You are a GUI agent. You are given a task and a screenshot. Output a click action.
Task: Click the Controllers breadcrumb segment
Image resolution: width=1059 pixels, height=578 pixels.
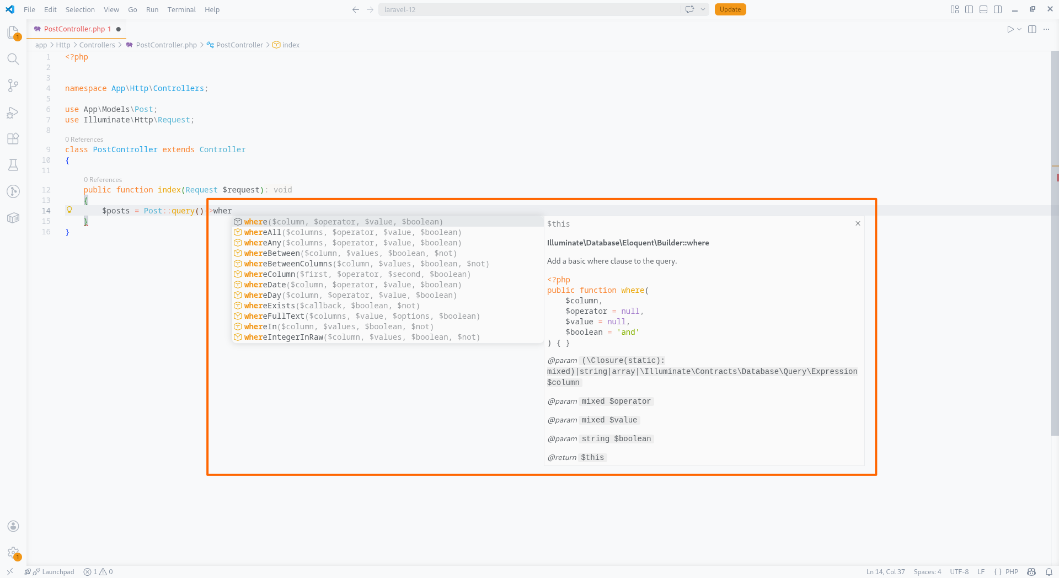(97, 45)
